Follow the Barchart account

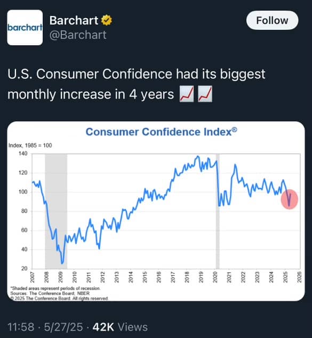tap(272, 20)
